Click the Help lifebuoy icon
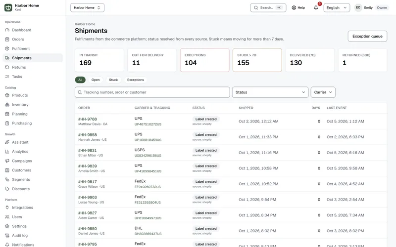The height and width of the screenshot is (247, 396). click(x=294, y=7)
